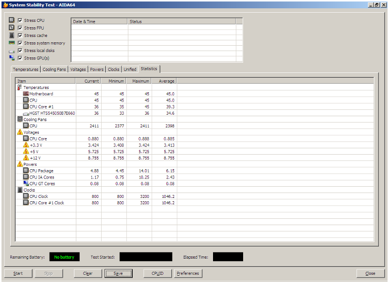
Task: Click the Current column header
Action: 88,81
